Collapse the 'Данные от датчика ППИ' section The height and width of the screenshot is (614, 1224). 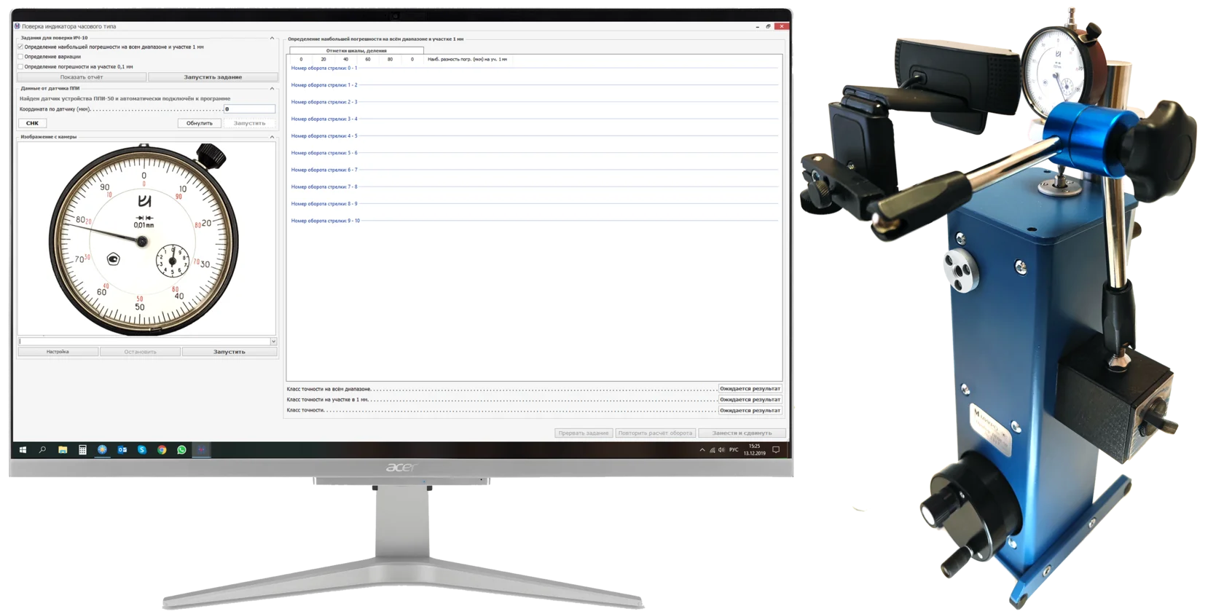pos(272,88)
